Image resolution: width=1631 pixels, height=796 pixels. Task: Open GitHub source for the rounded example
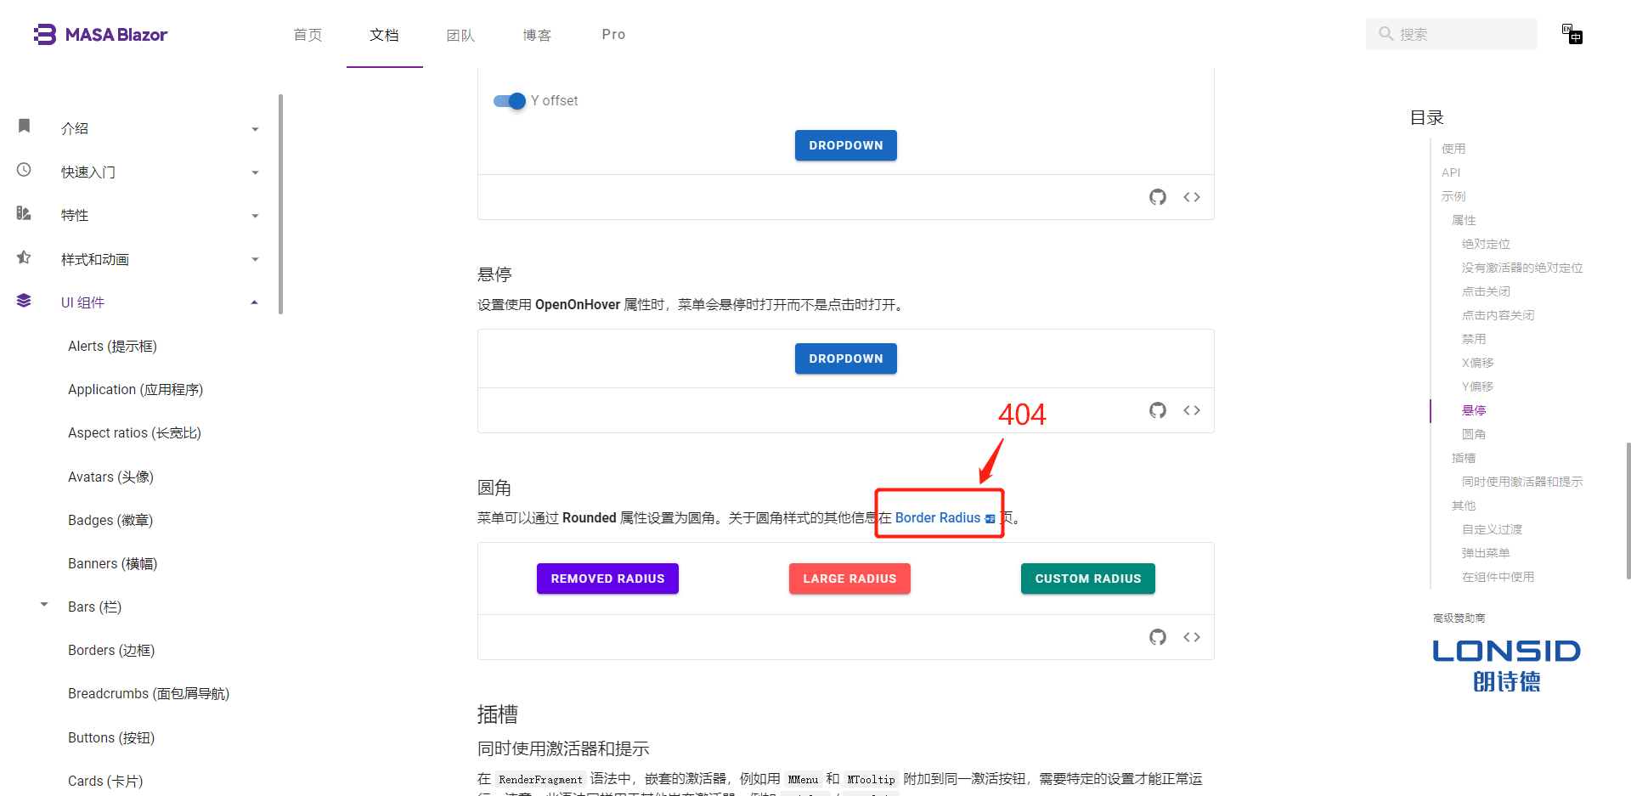tap(1158, 637)
